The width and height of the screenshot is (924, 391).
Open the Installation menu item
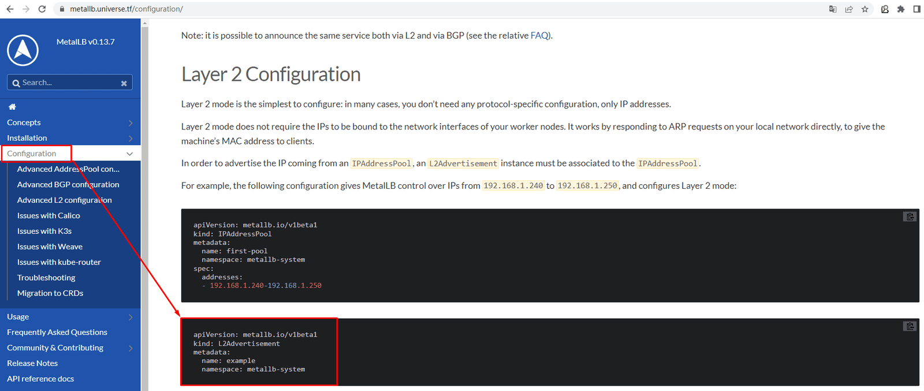click(x=27, y=138)
